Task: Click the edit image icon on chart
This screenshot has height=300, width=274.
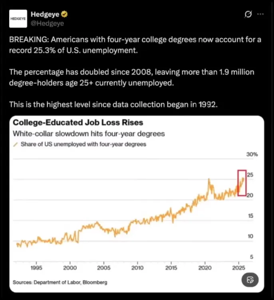Action: (250, 279)
